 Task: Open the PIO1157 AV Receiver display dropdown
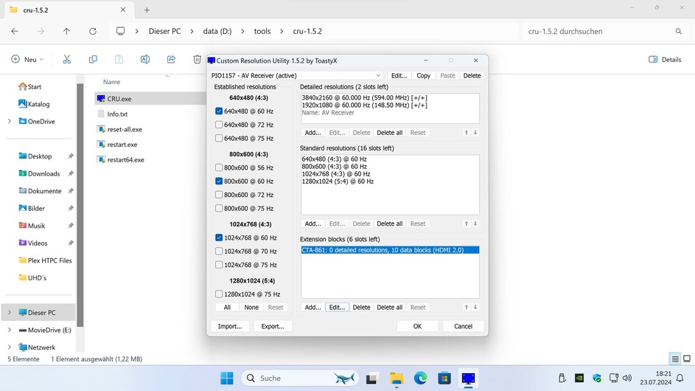(296, 75)
